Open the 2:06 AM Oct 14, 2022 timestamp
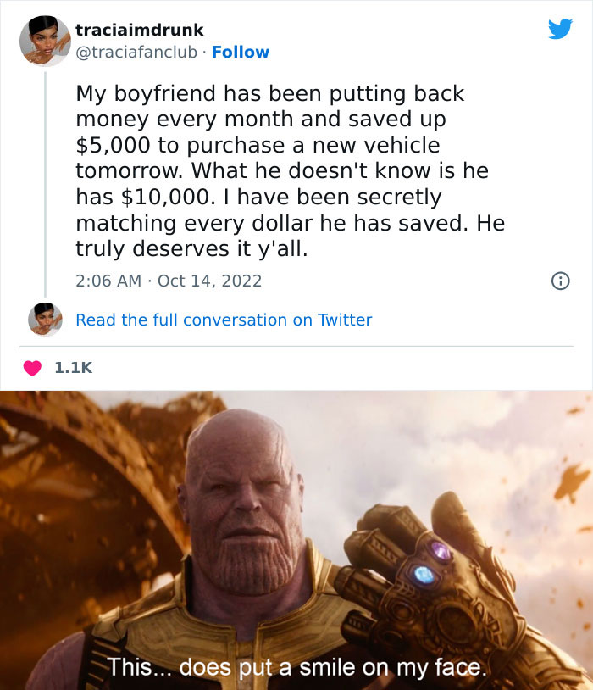 (x=169, y=281)
